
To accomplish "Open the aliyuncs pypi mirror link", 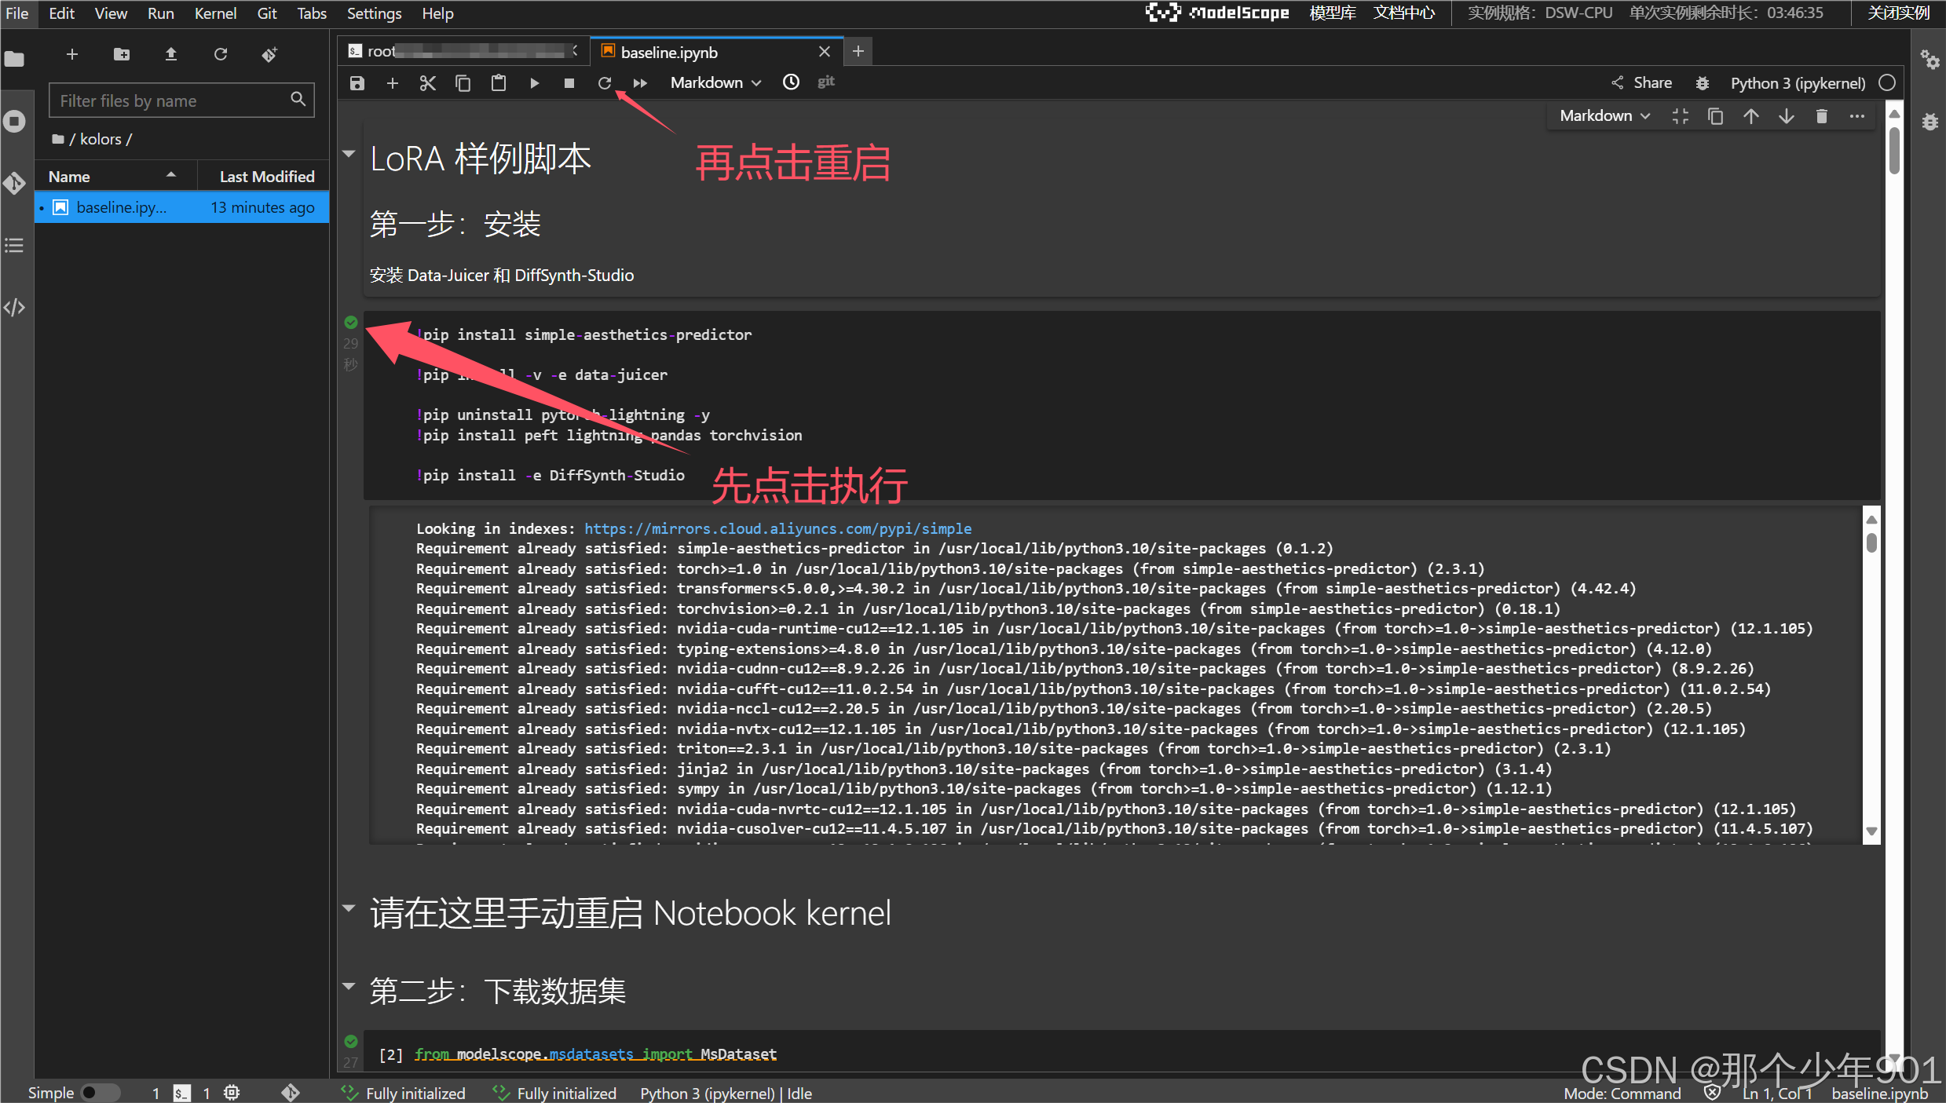I will 777,528.
